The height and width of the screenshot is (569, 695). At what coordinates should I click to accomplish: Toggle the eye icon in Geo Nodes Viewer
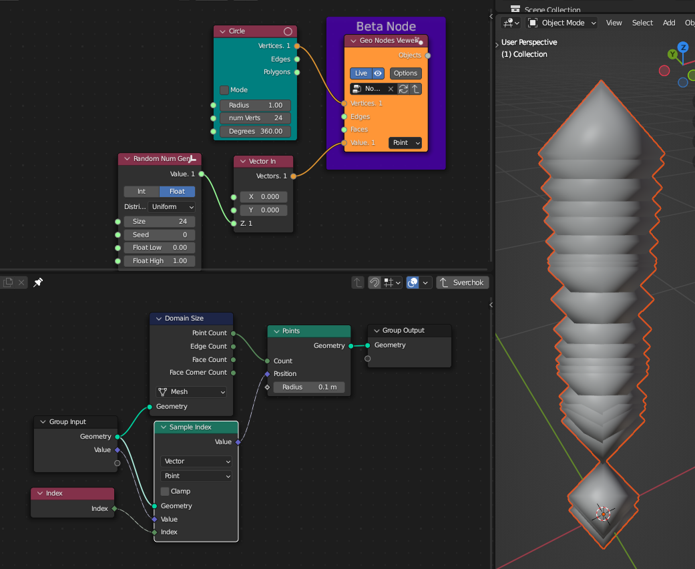378,73
